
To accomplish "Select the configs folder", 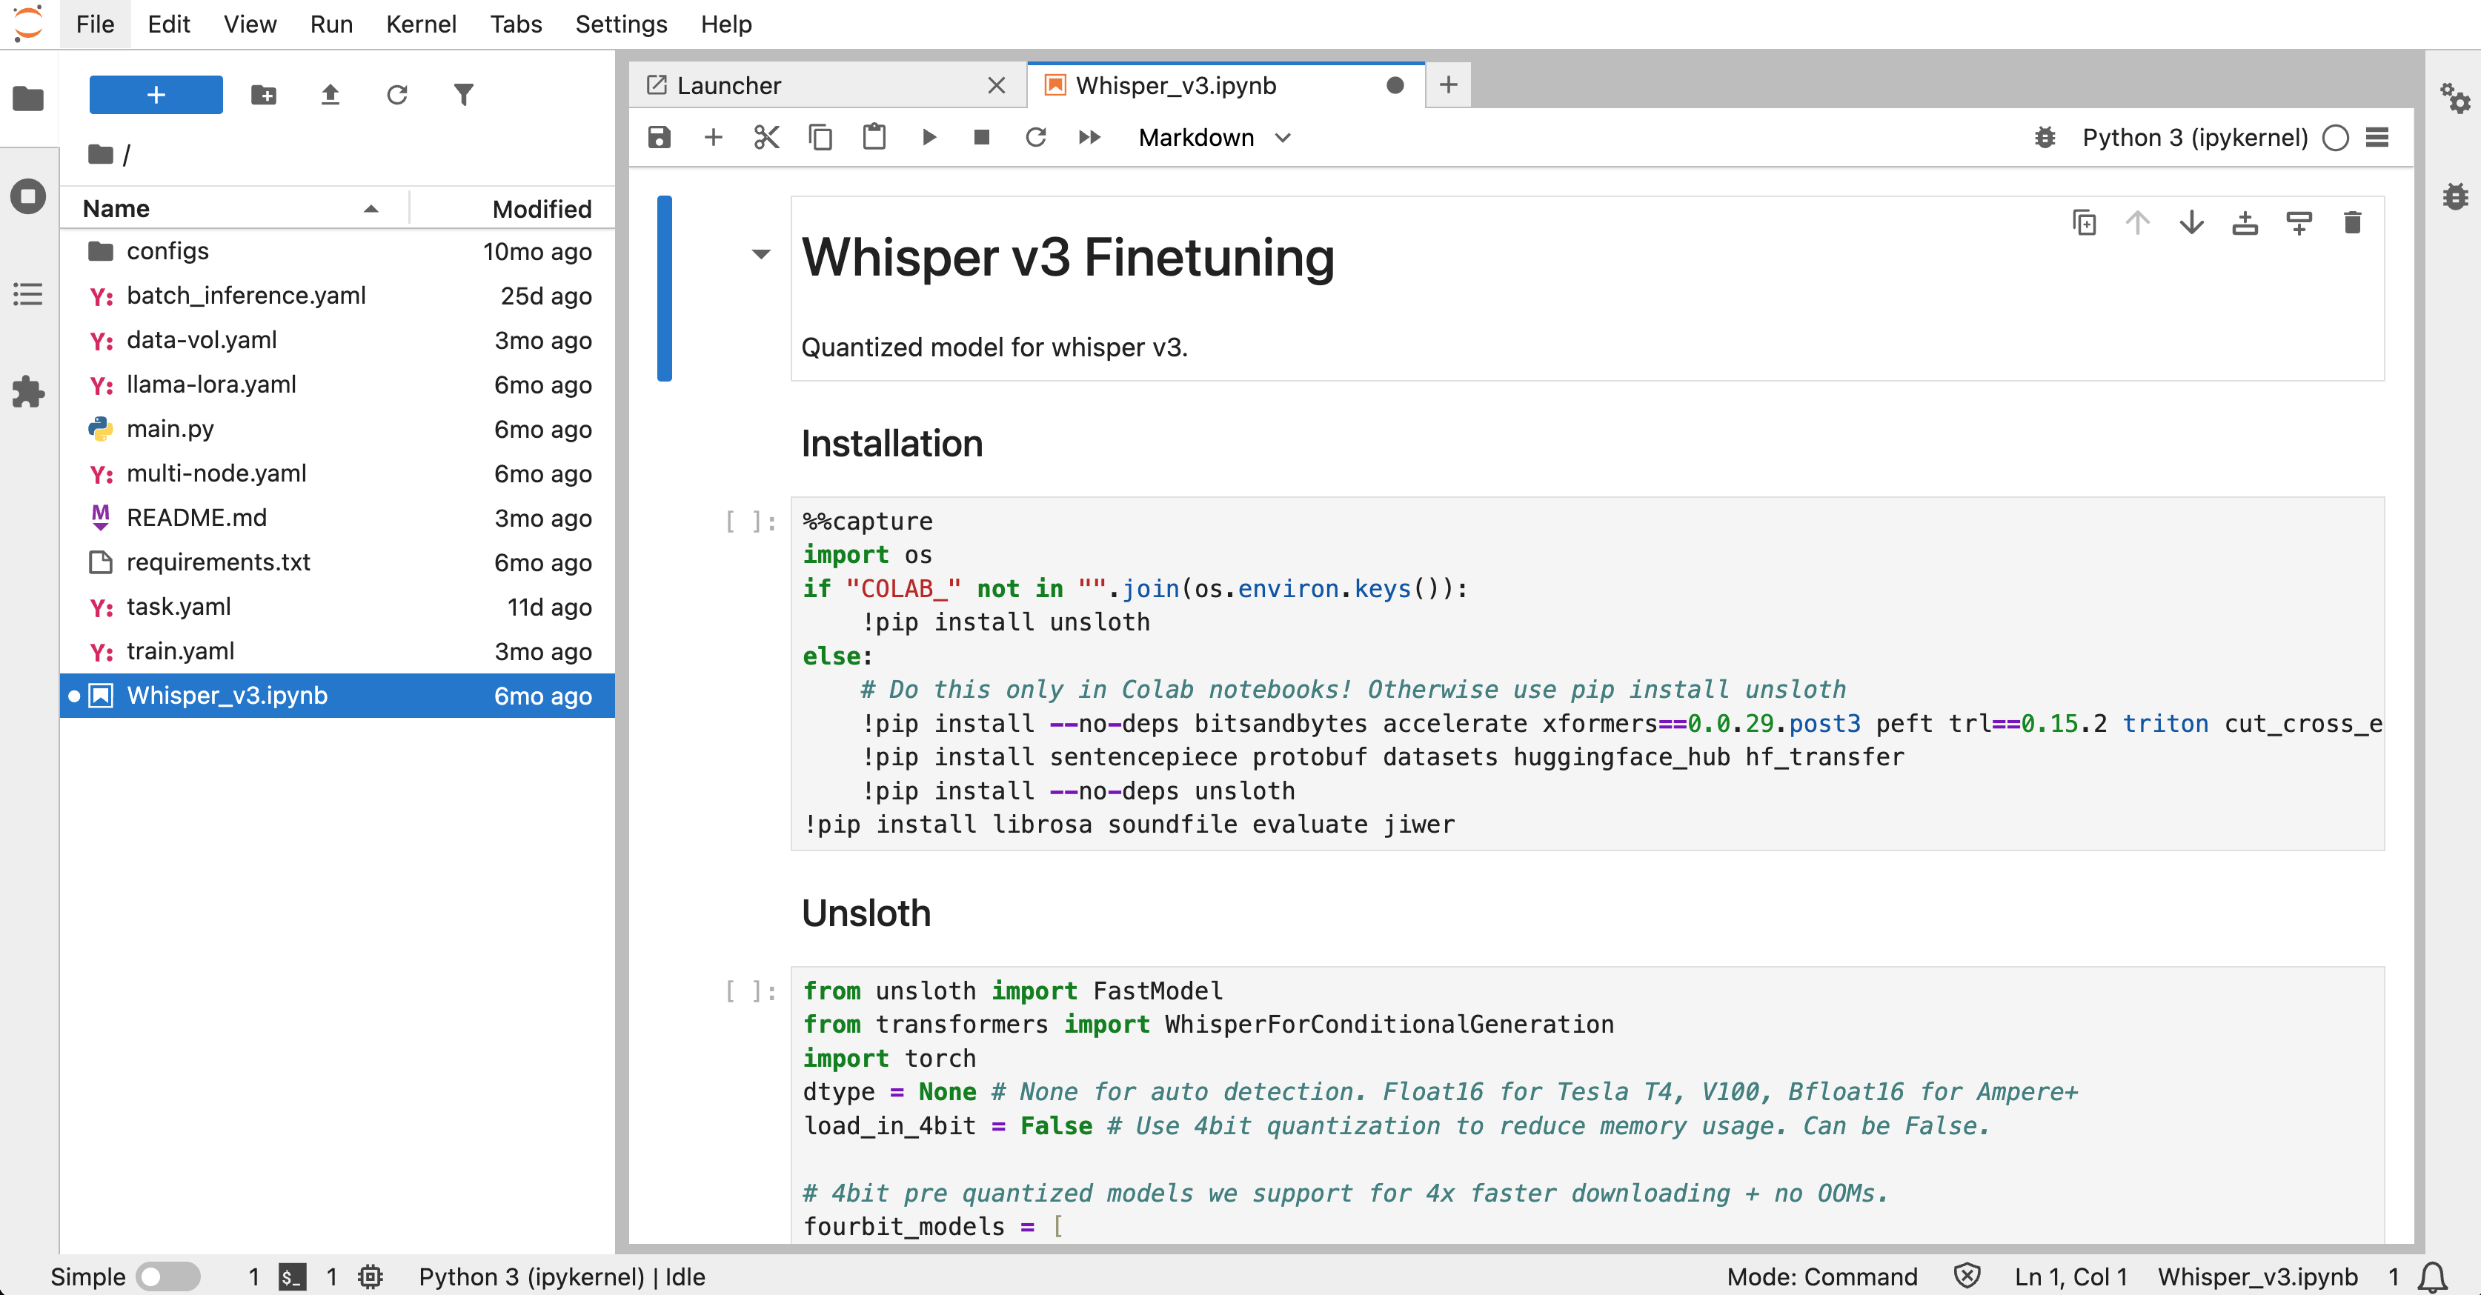I will click(x=337, y=251).
